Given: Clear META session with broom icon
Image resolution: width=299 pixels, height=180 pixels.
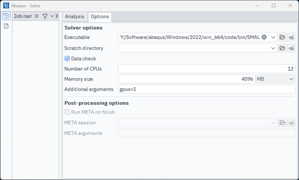Looking at the screenshot, I should 291,122.
